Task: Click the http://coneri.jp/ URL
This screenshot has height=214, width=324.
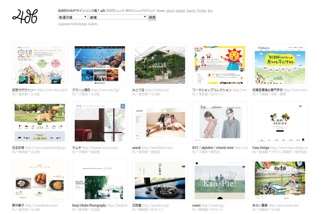Action: coord(213,205)
